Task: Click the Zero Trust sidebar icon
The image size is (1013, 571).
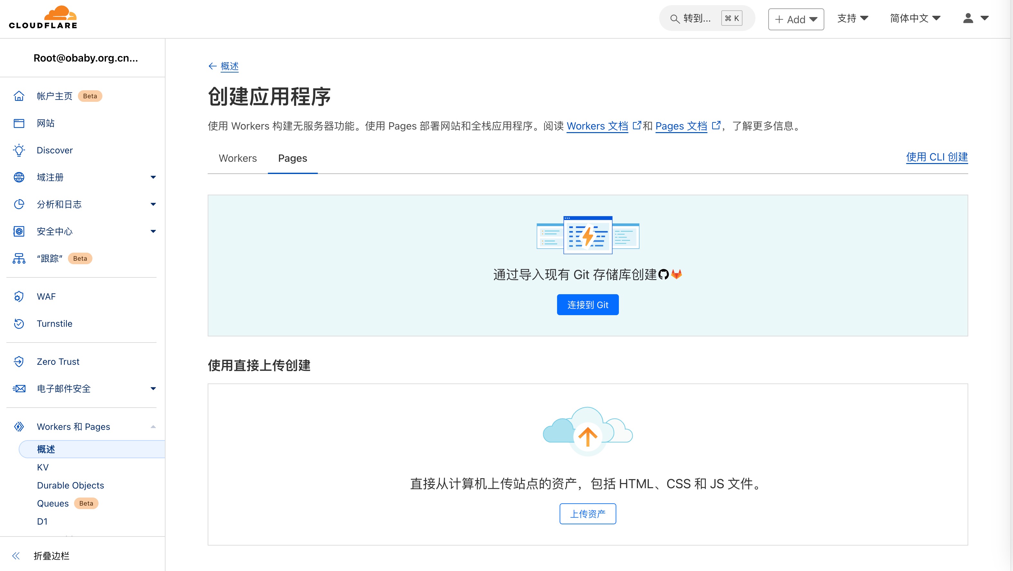Action: coord(19,361)
